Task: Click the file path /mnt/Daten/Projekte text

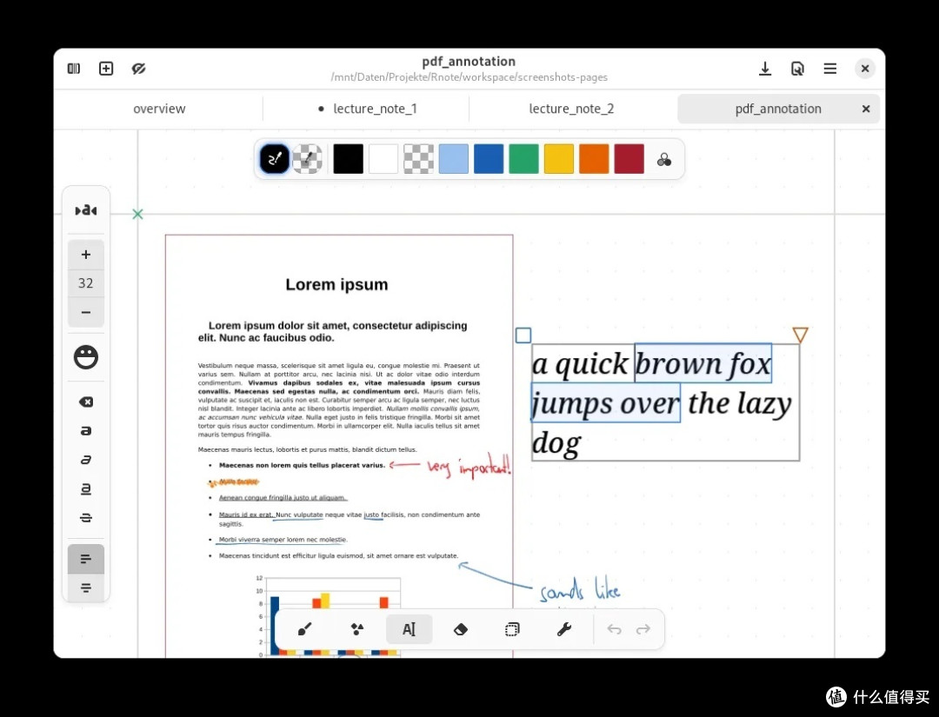Action: coord(469,77)
